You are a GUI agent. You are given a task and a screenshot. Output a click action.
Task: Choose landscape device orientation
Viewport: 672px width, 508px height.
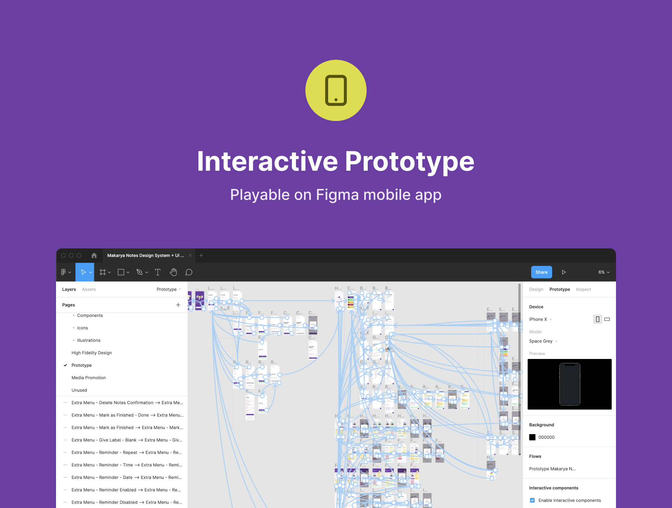click(607, 319)
